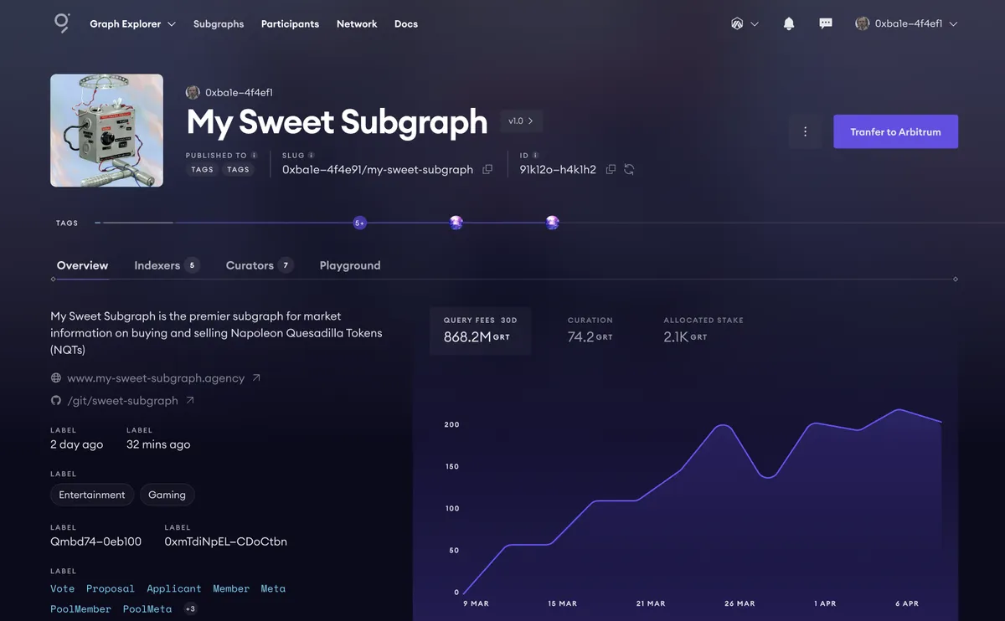
Task: Switch to the Playground tab
Action: 350,265
